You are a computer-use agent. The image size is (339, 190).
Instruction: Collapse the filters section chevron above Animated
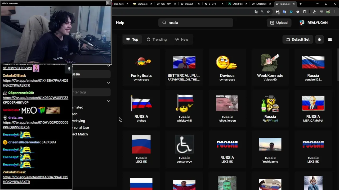[109, 101]
